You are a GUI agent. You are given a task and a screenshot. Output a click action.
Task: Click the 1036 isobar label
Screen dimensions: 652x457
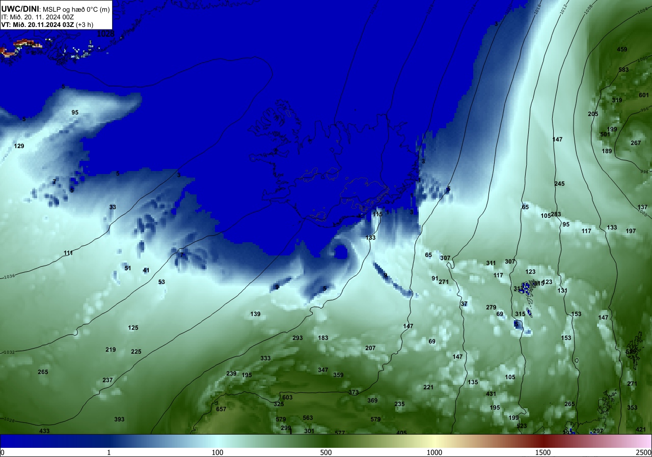[9, 277]
